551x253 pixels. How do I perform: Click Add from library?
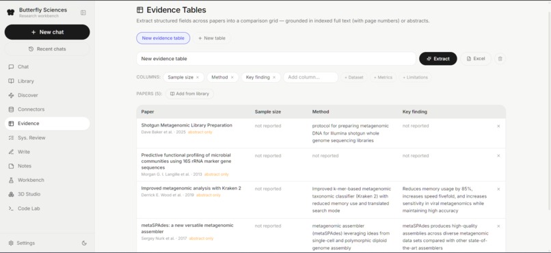click(x=189, y=94)
